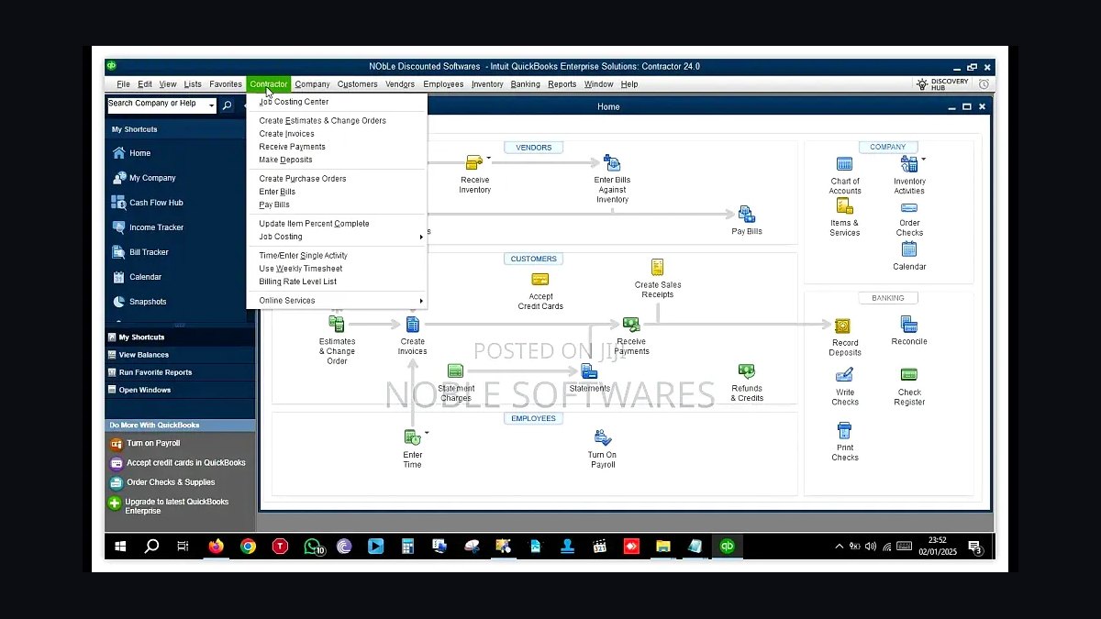Open the Enter Time dropdown arrow
This screenshot has height=619, width=1101.
(x=427, y=433)
